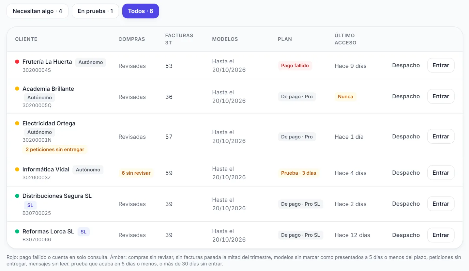This screenshot has width=469, height=271.
Task: Select the 'Todos · 6' filter tab
Action: point(141,11)
